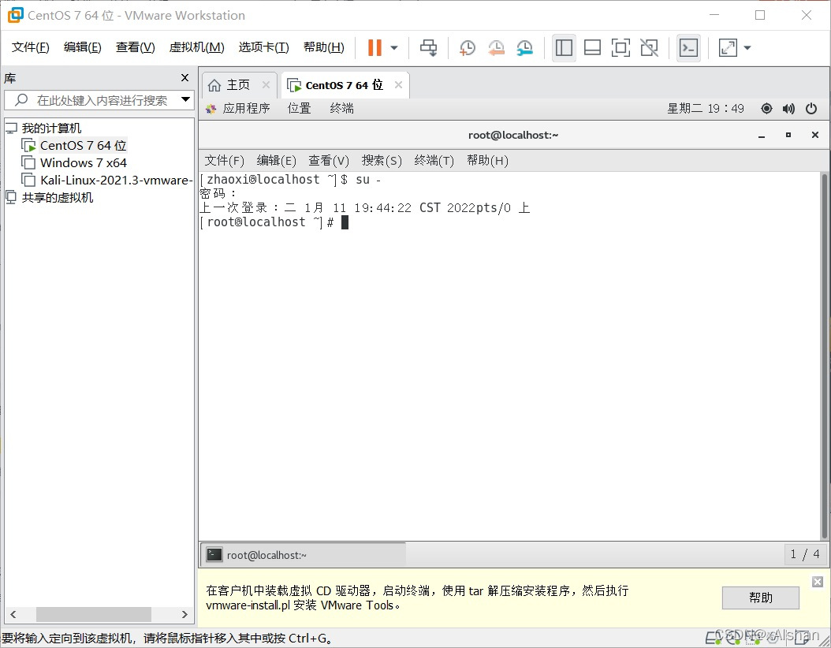Pause the virtual machine with orange pause icon

click(x=375, y=47)
